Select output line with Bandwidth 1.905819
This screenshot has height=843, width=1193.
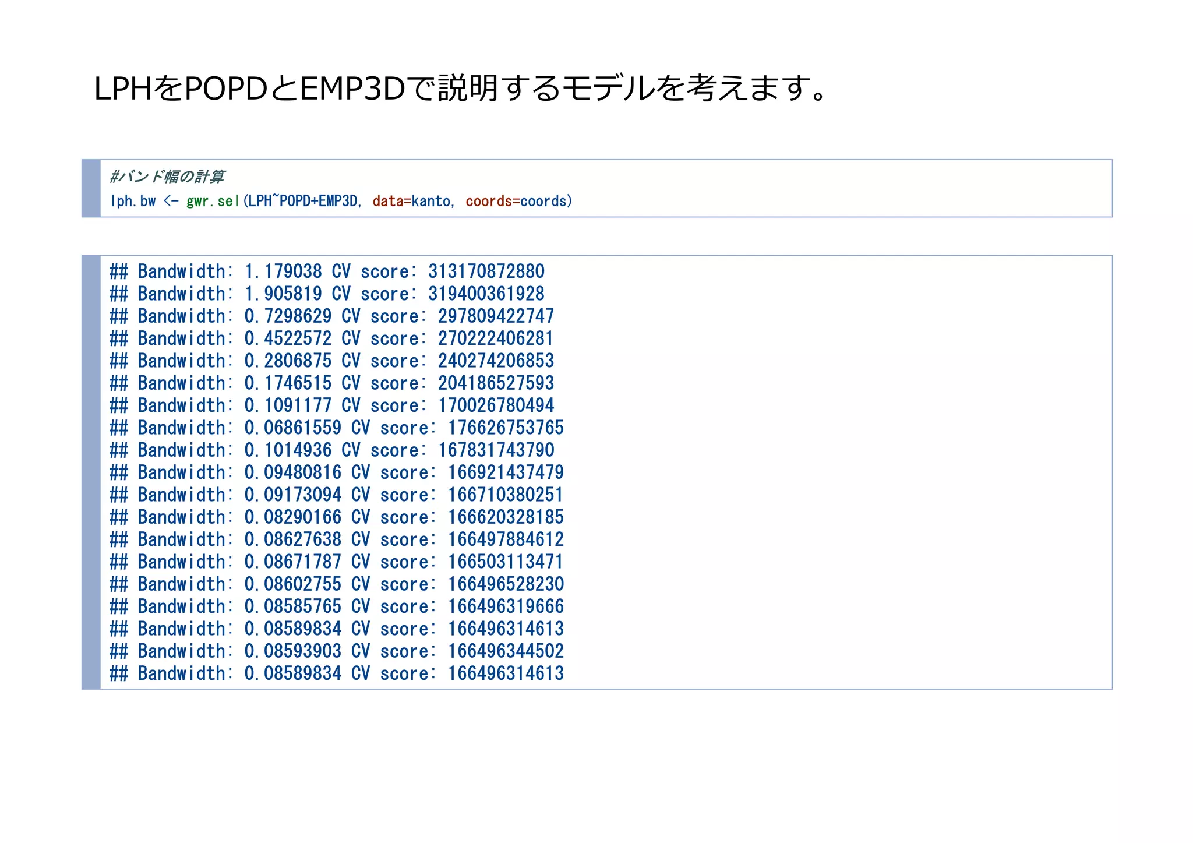327,294
